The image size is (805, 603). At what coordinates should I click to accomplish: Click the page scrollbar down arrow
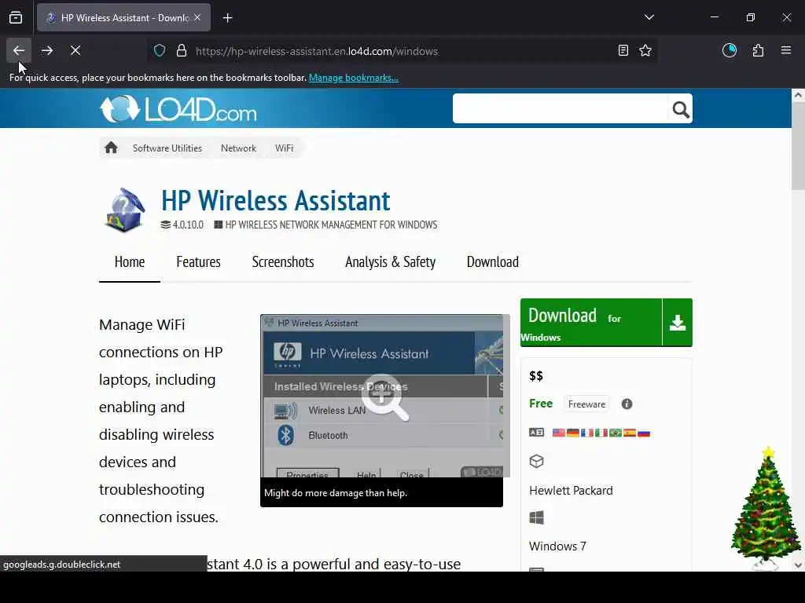pos(798,565)
